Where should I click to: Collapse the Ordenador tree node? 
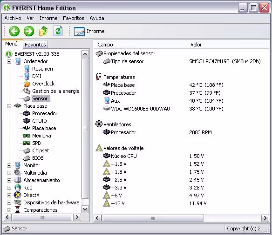(x=9, y=61)
